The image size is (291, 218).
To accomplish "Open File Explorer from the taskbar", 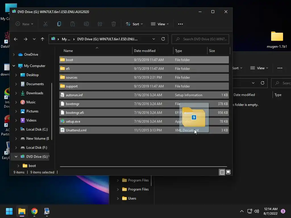I will 22,211.
